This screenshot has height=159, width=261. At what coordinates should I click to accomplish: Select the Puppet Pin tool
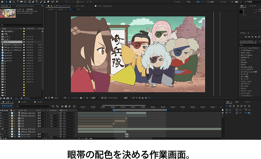[x=57, y=2]
